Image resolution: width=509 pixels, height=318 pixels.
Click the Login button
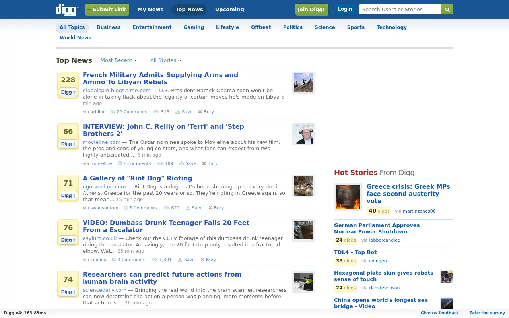point(345,9)
